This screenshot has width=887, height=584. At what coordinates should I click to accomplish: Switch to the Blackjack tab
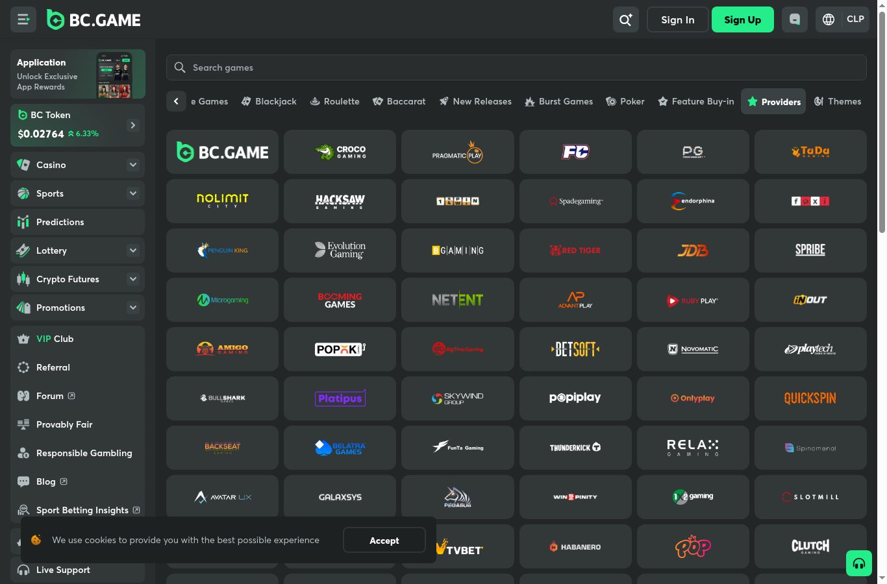tap(269, 101)
